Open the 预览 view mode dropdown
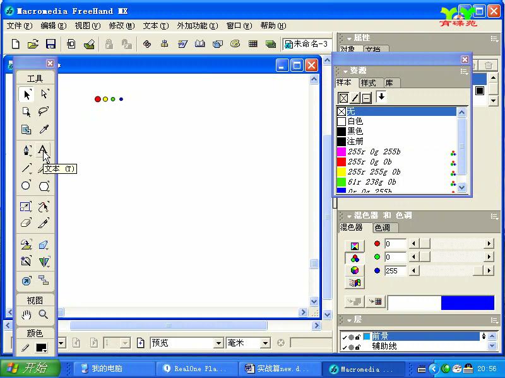505x378 pixels. click(218, 343)
